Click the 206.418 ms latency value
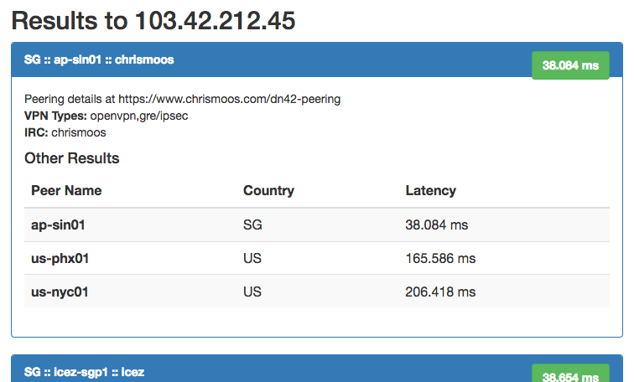634x382 pixels. tap(440, 292)
